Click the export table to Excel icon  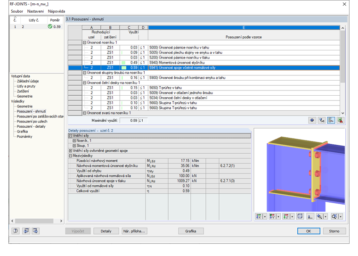(340, 120)
